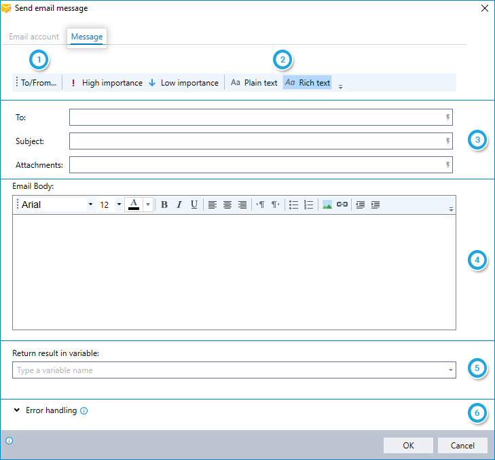The height and width of the screenshot is (460, 495).
Task: Open the font size 12 dropdown
Action: point(119,205)
